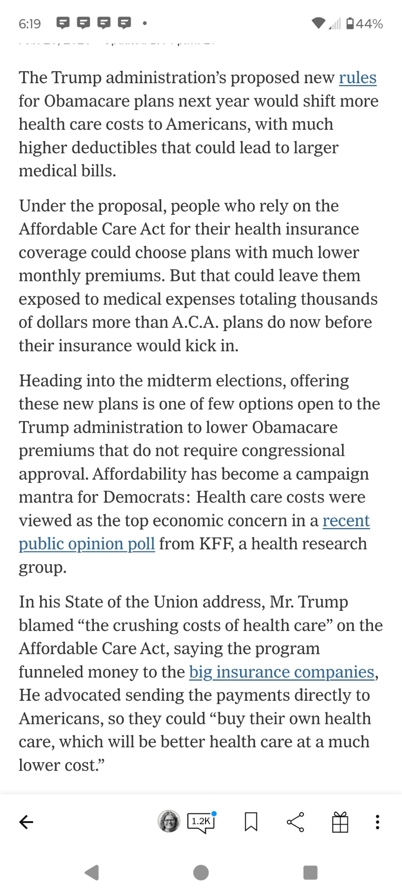
Task: Tap the author profile photo
Action: point(169,821)
